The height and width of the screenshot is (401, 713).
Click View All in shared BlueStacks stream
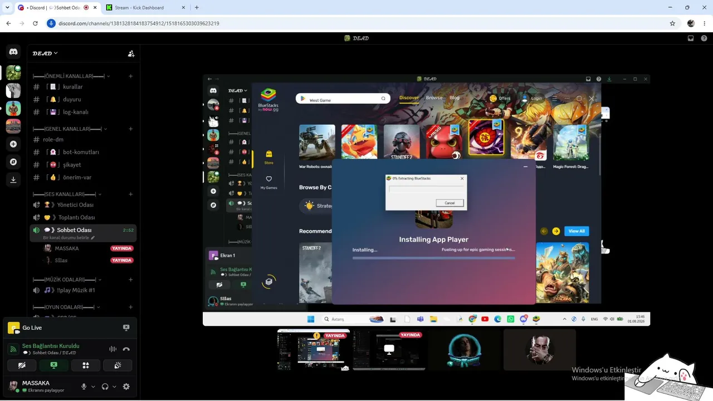[x=577, y=231]
